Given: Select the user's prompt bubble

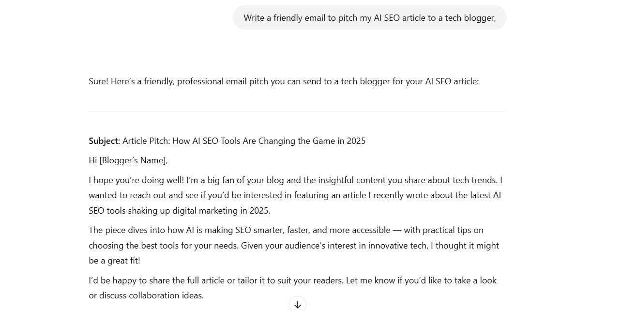Looking at the screenshot, I should tap(369, 18).
